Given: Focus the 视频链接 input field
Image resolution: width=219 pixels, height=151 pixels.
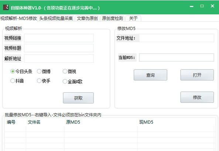Looking at the screenshot, I should pyautogui.click(x=59, y=38).
